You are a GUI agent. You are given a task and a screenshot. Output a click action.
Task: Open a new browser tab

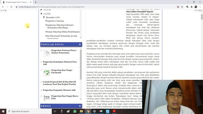[36, 2]
